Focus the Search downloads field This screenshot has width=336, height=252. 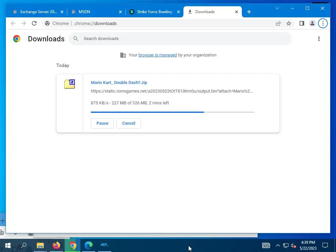(180, 39)
